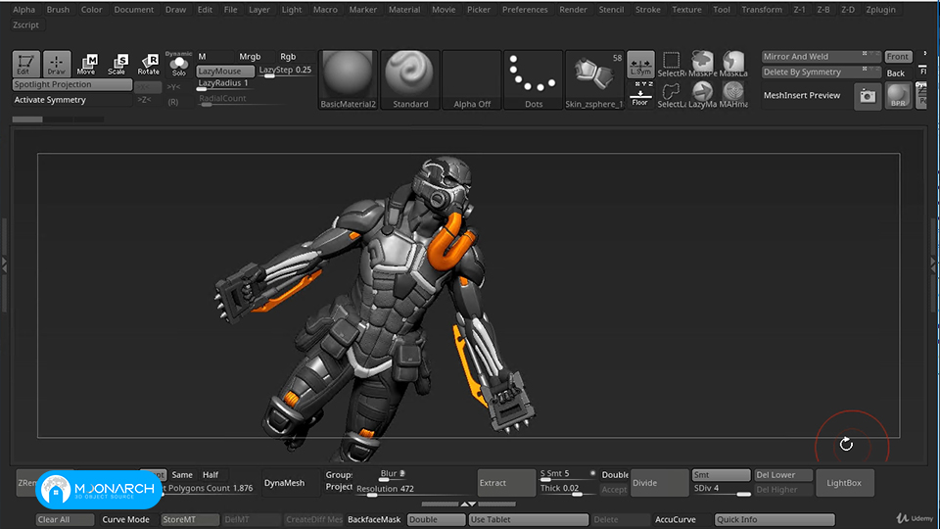Open the Transform menu
This screenshot has height=529, width=940.
[x=762, y=10]
